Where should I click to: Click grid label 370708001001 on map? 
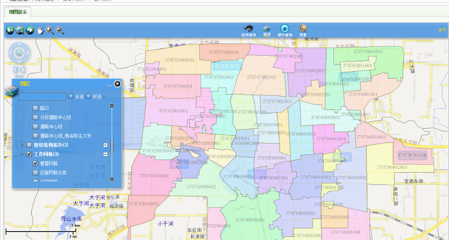[x=412, y=155]
